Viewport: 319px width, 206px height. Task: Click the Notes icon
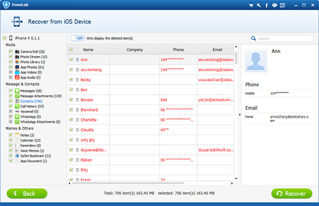(x=17, y=135)
